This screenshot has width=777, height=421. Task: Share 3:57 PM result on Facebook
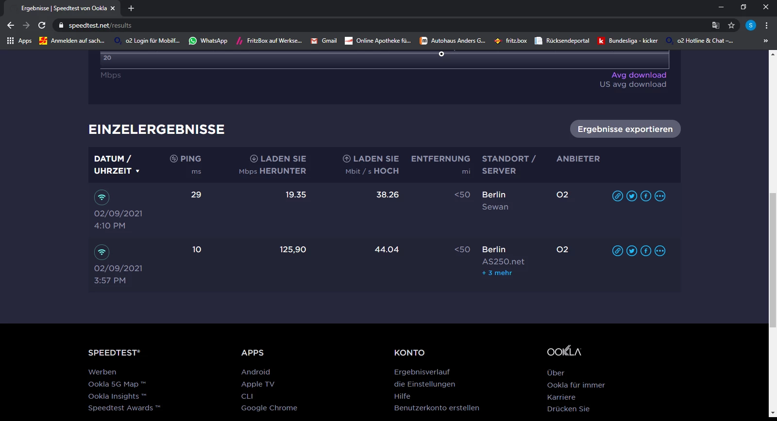click(645, 251)
